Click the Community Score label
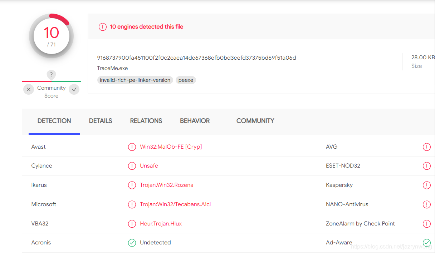The height and width of the screenshot is (253, 435). (52, 92)
